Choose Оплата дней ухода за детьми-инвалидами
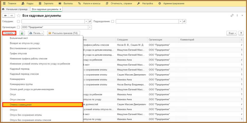 42,89
